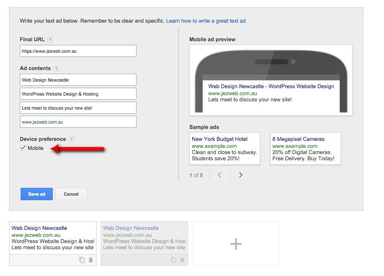Screen dimensions: 384x276
Task: Delete the first ad with the trash icon
Action: 90,260
